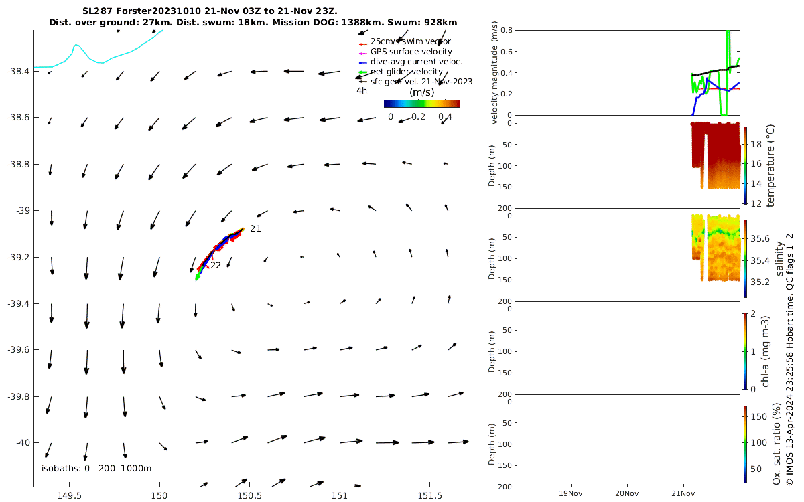The width and height of the screenshot is (804, 502).
Task: Click the 151.5 longitude tick label
Action: click(x=429, y=496)
